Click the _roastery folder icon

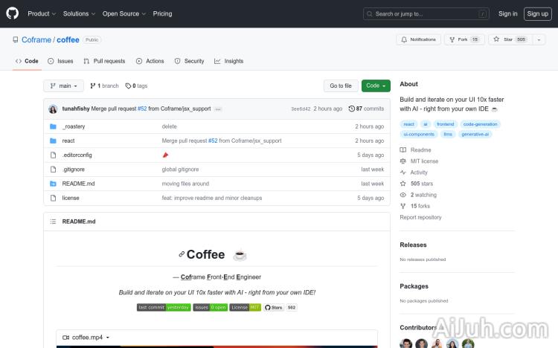click(53, 126)
